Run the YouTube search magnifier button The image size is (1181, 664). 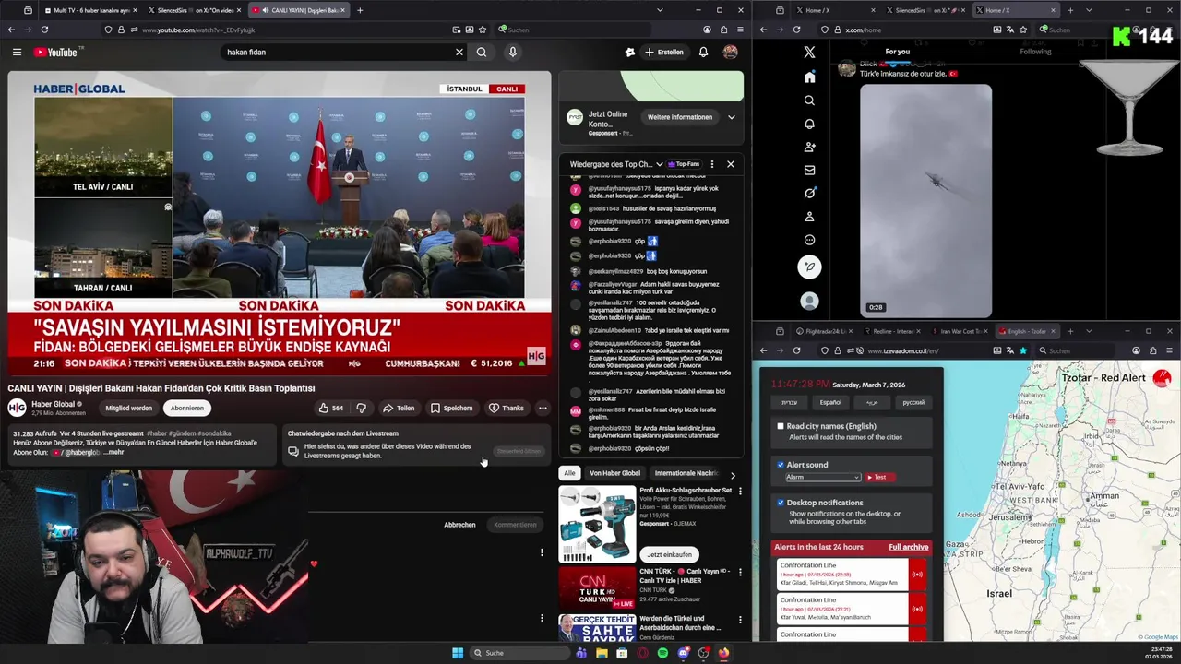(482, 53)
